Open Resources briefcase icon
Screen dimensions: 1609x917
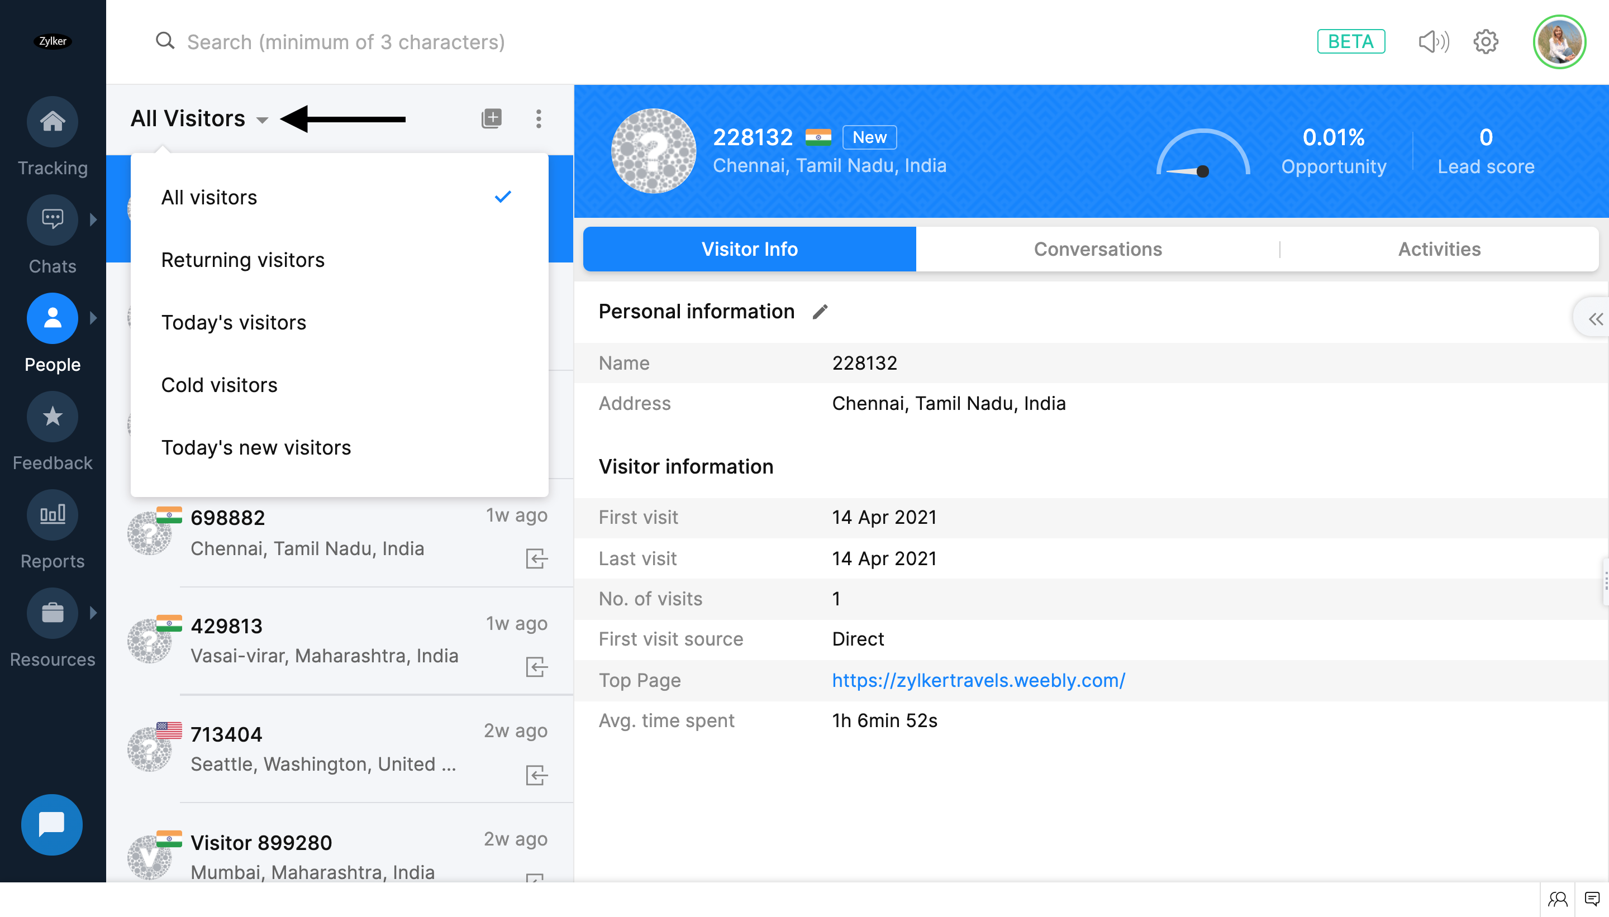(x=53, y=613)
